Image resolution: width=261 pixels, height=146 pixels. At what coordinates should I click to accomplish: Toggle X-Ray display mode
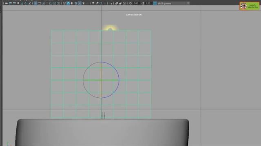pos(117,3)
